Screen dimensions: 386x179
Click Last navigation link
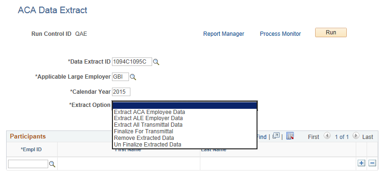click(x=368, y=137)
